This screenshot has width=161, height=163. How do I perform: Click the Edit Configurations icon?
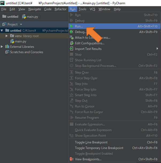(x=71, y=43)
